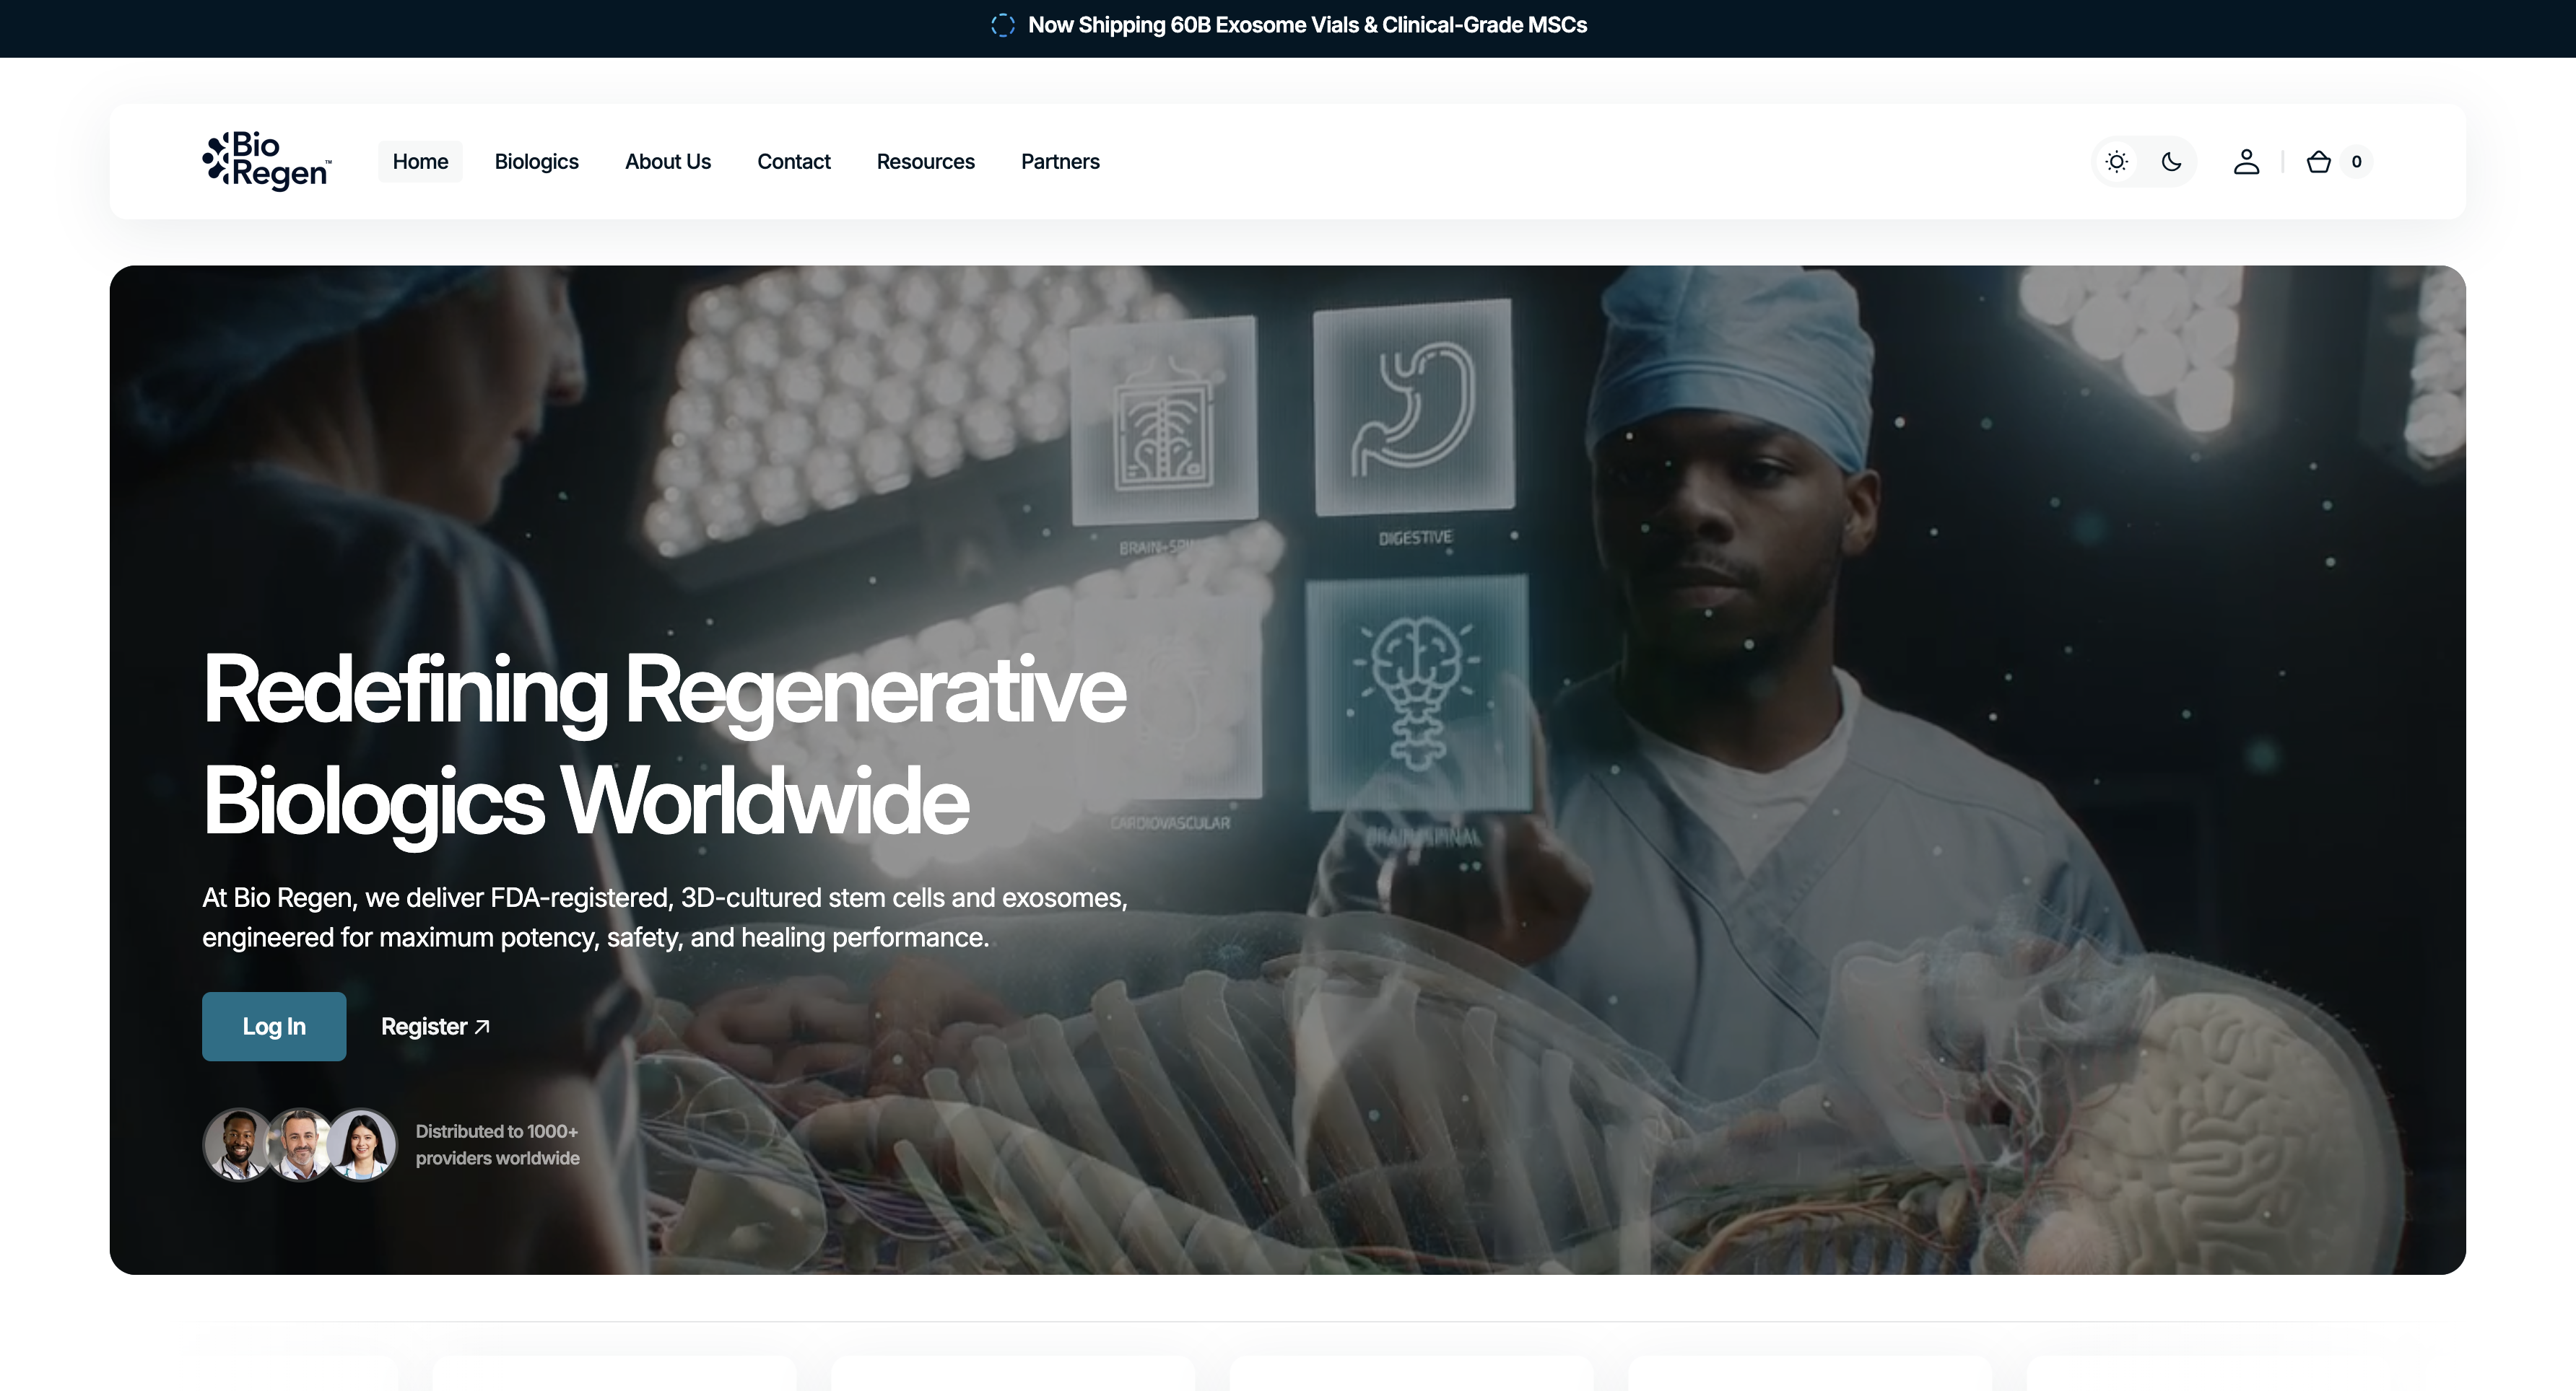Click the Bio Regen logo
2576x1391 pixels.
[x=266, y=161]
